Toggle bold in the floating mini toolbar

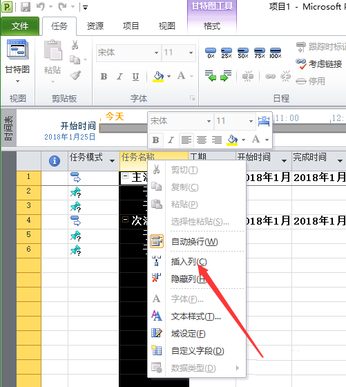(x=156, y=140)
